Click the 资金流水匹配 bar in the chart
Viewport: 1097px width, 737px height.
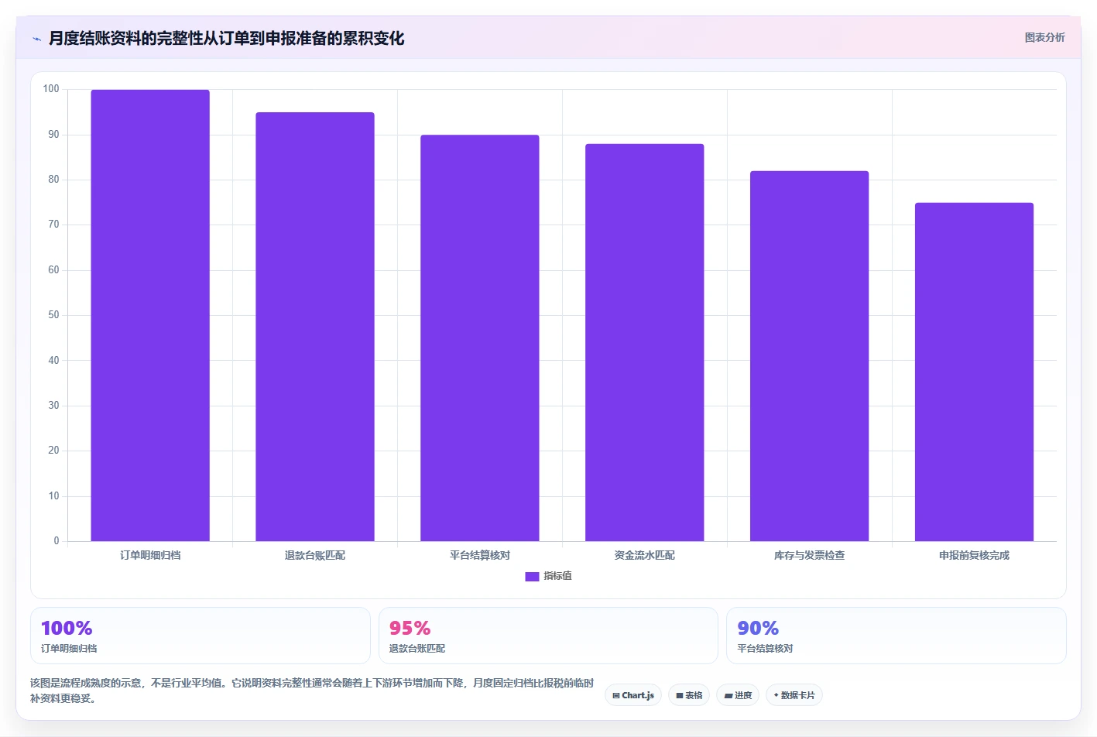tap(645, 342)
